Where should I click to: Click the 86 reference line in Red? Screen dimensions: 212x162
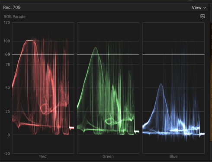click(x=43, y=55)
